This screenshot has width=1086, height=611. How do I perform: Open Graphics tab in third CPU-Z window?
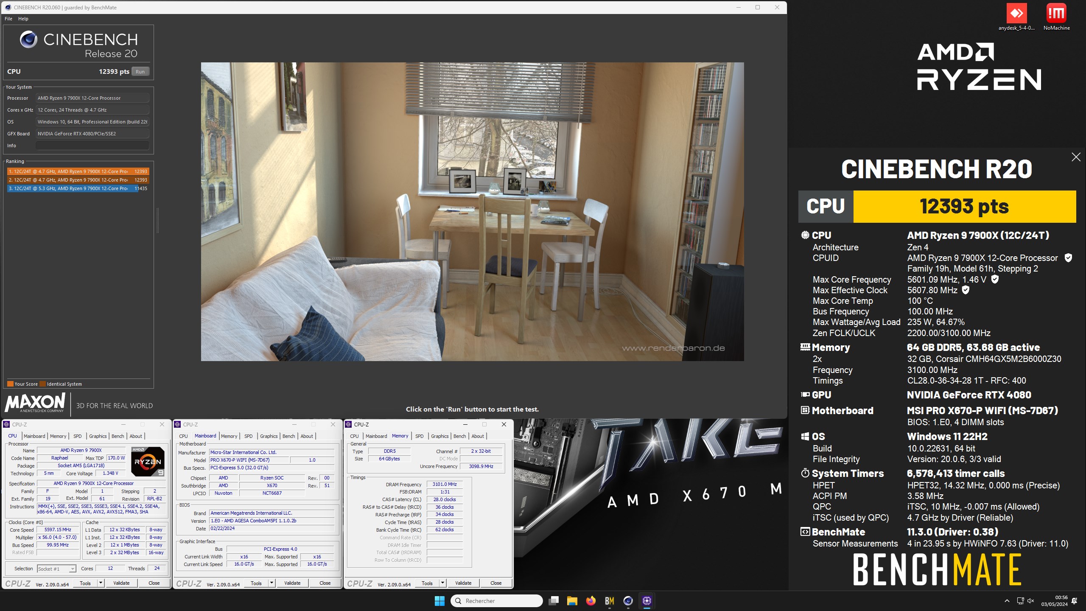coord(439,436)
